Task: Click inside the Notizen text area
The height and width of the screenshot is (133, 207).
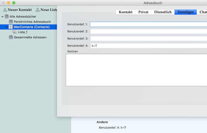Action: point(136,70)
